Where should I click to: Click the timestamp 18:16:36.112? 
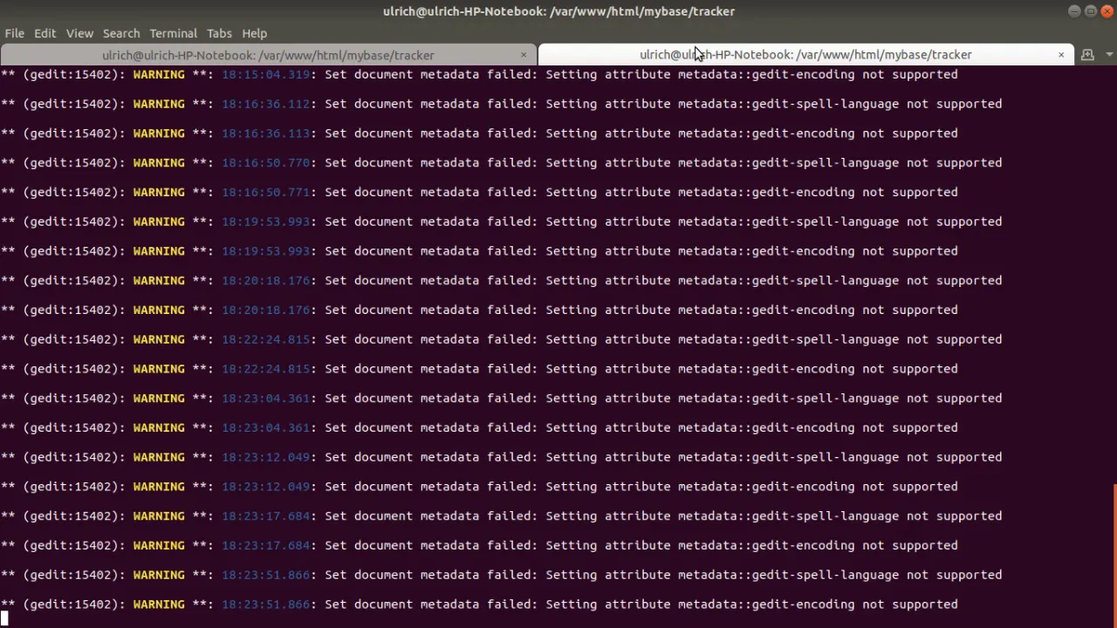[x=266, y=104]
